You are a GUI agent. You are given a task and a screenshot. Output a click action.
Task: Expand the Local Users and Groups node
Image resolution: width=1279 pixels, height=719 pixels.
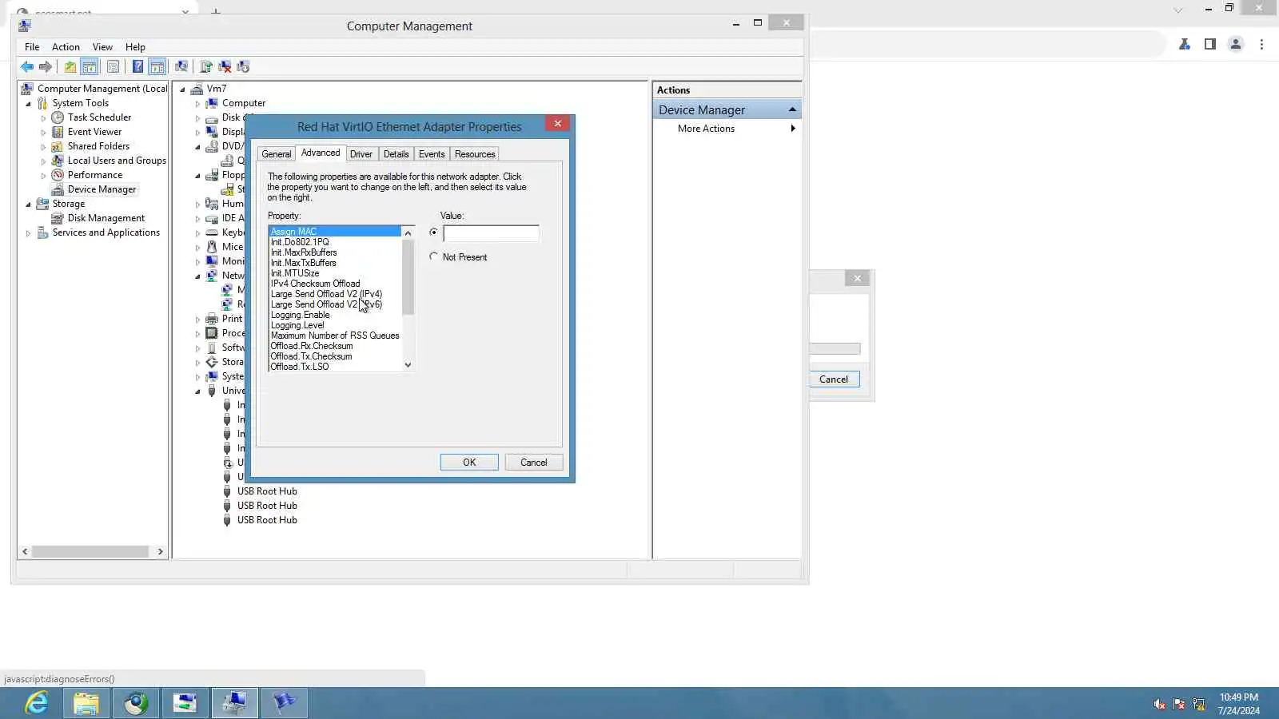point(43,161)
